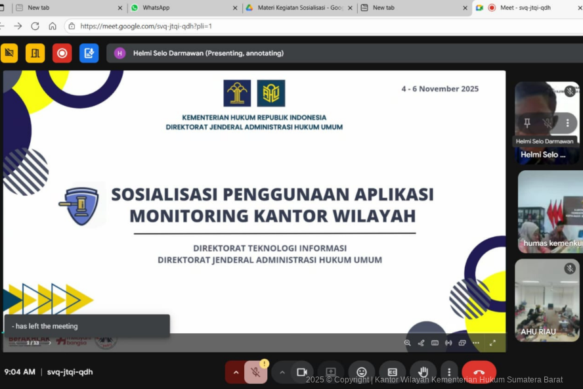Image resolution: width=583 pixels, height=389 pixels.
Task: Open the annotation pen tool
Action: pyautogui.click(x=421, y=342)
